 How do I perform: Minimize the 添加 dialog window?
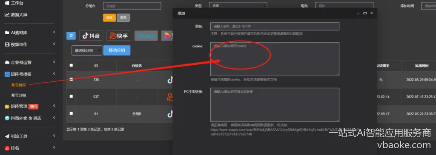(x=359, y=13)
